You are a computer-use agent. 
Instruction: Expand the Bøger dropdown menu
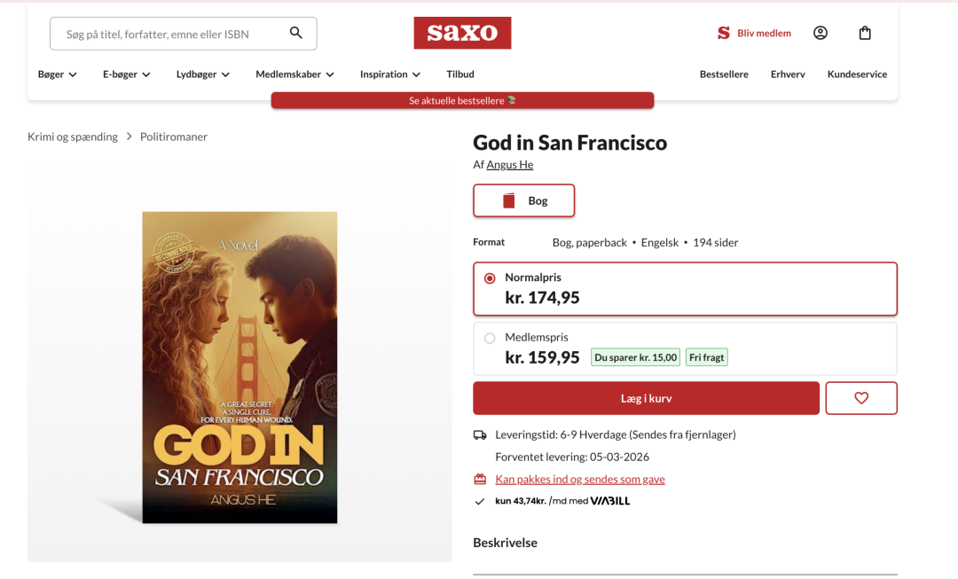58,74
